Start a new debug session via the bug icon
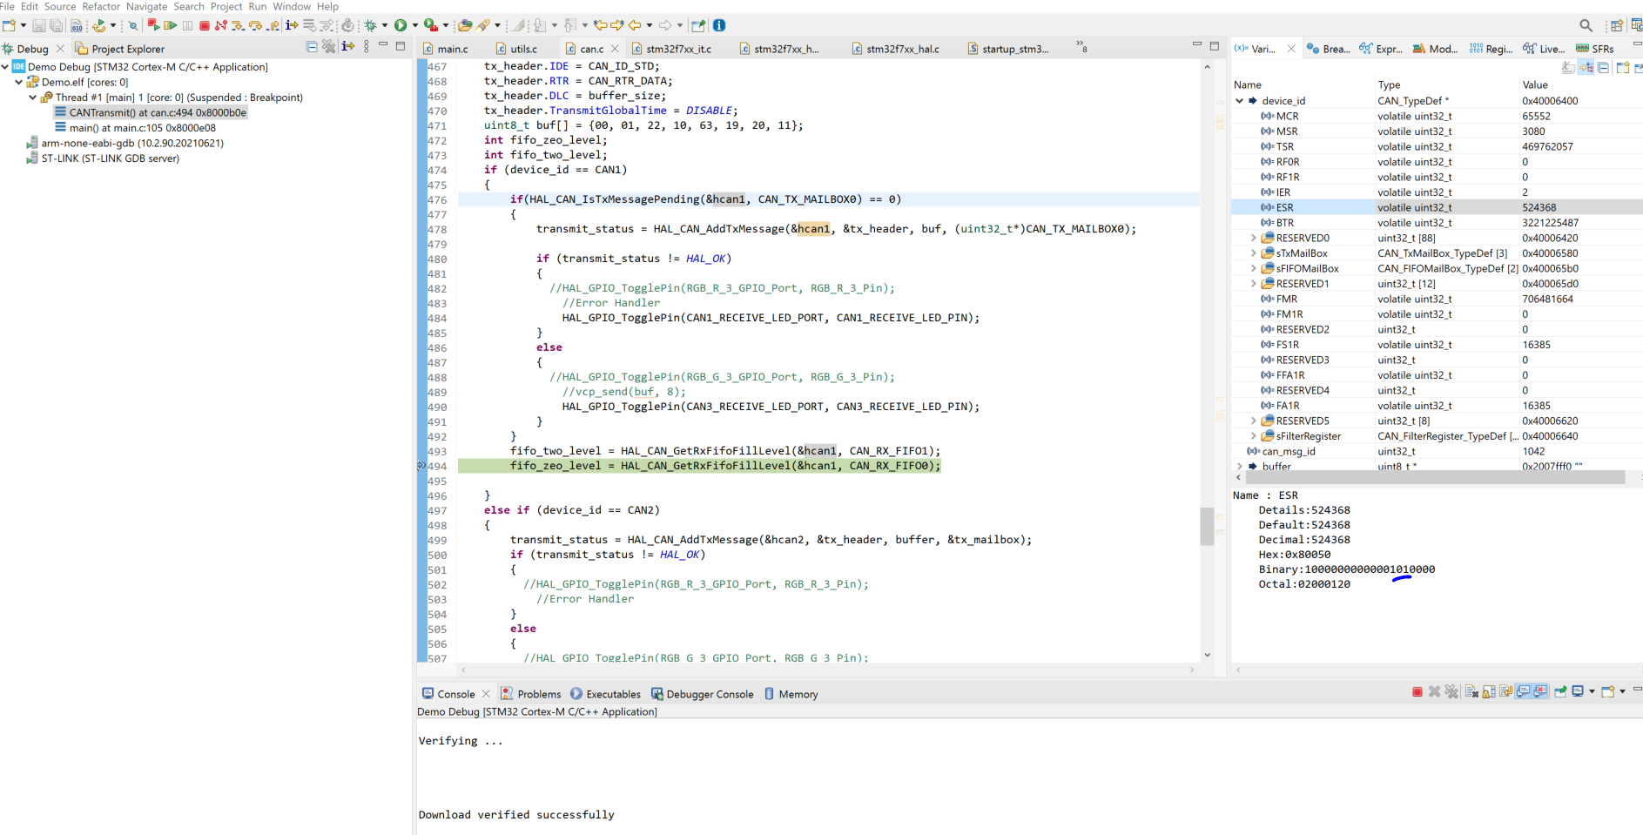Image resolution: width=1643 pixels, height=835 pixels. [372, 25]
